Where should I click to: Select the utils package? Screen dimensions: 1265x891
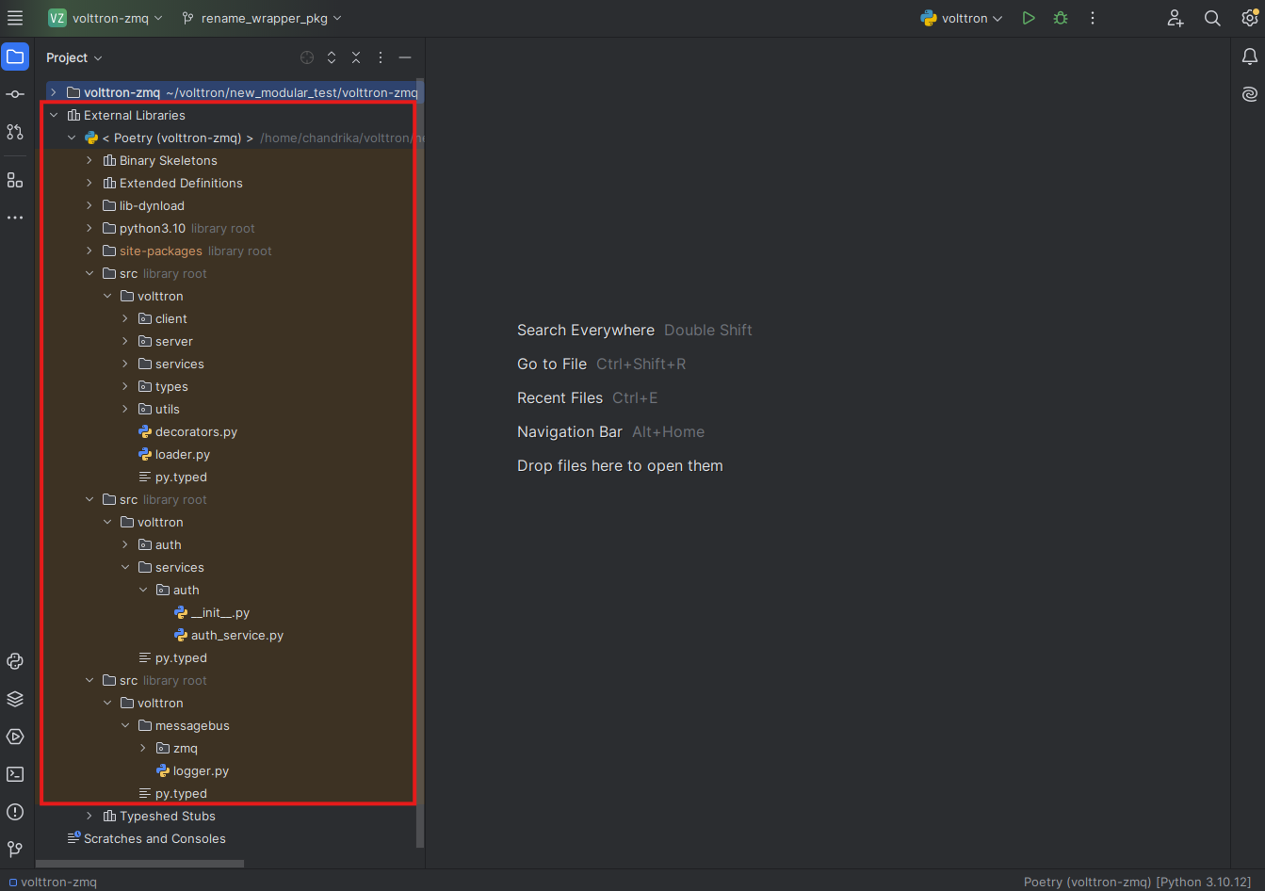coord(167,409)
